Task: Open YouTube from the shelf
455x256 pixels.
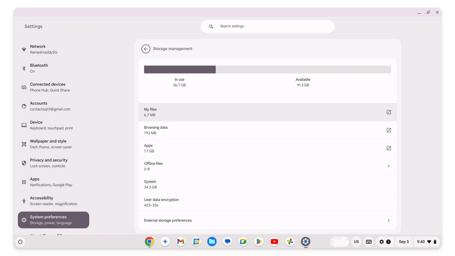Action: coord(274,242)
